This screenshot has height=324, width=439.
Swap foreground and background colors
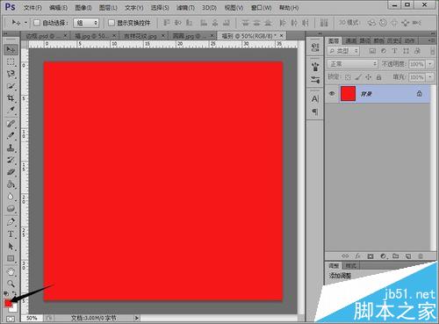point(15,293)
